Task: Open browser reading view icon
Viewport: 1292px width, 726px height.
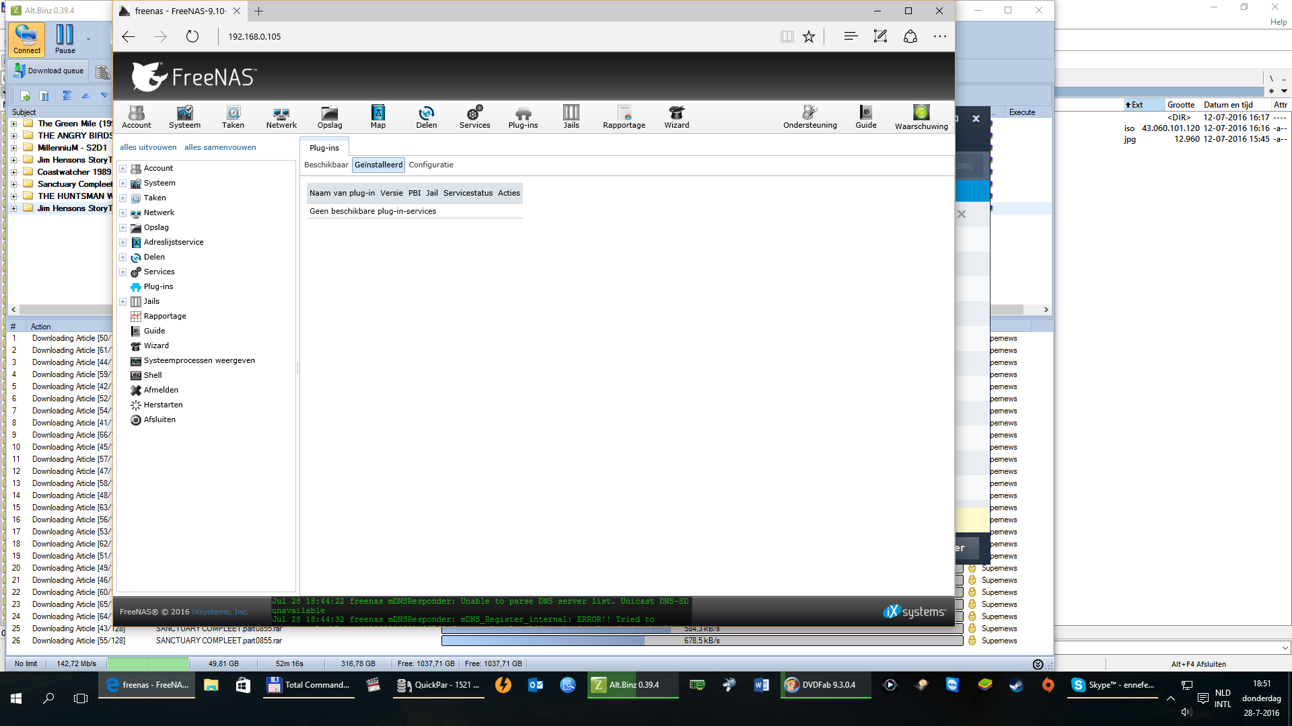Action: (x=787, y=36)
